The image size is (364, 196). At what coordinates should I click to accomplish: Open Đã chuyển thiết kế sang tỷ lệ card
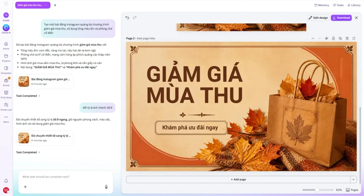(x=44, y=138)
